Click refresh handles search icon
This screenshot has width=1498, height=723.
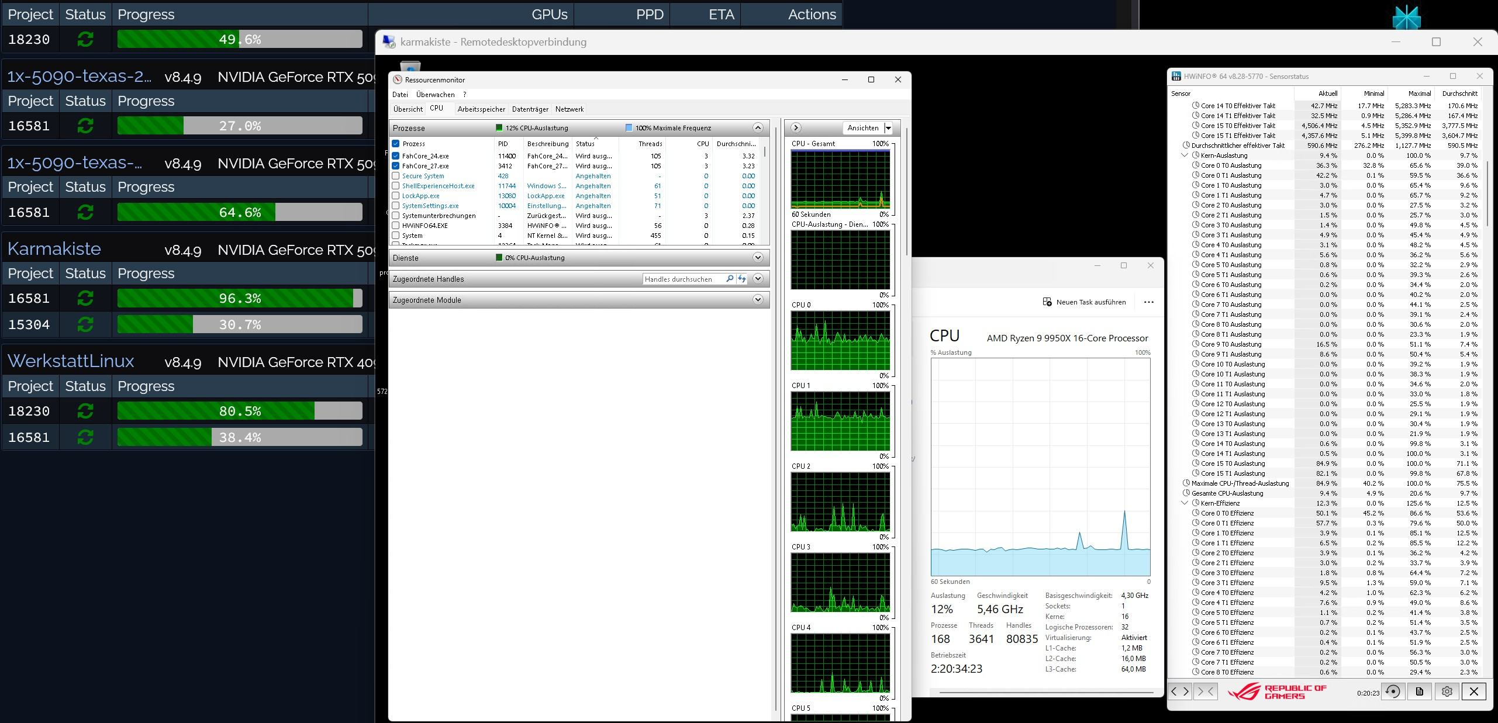click(742, 279)
